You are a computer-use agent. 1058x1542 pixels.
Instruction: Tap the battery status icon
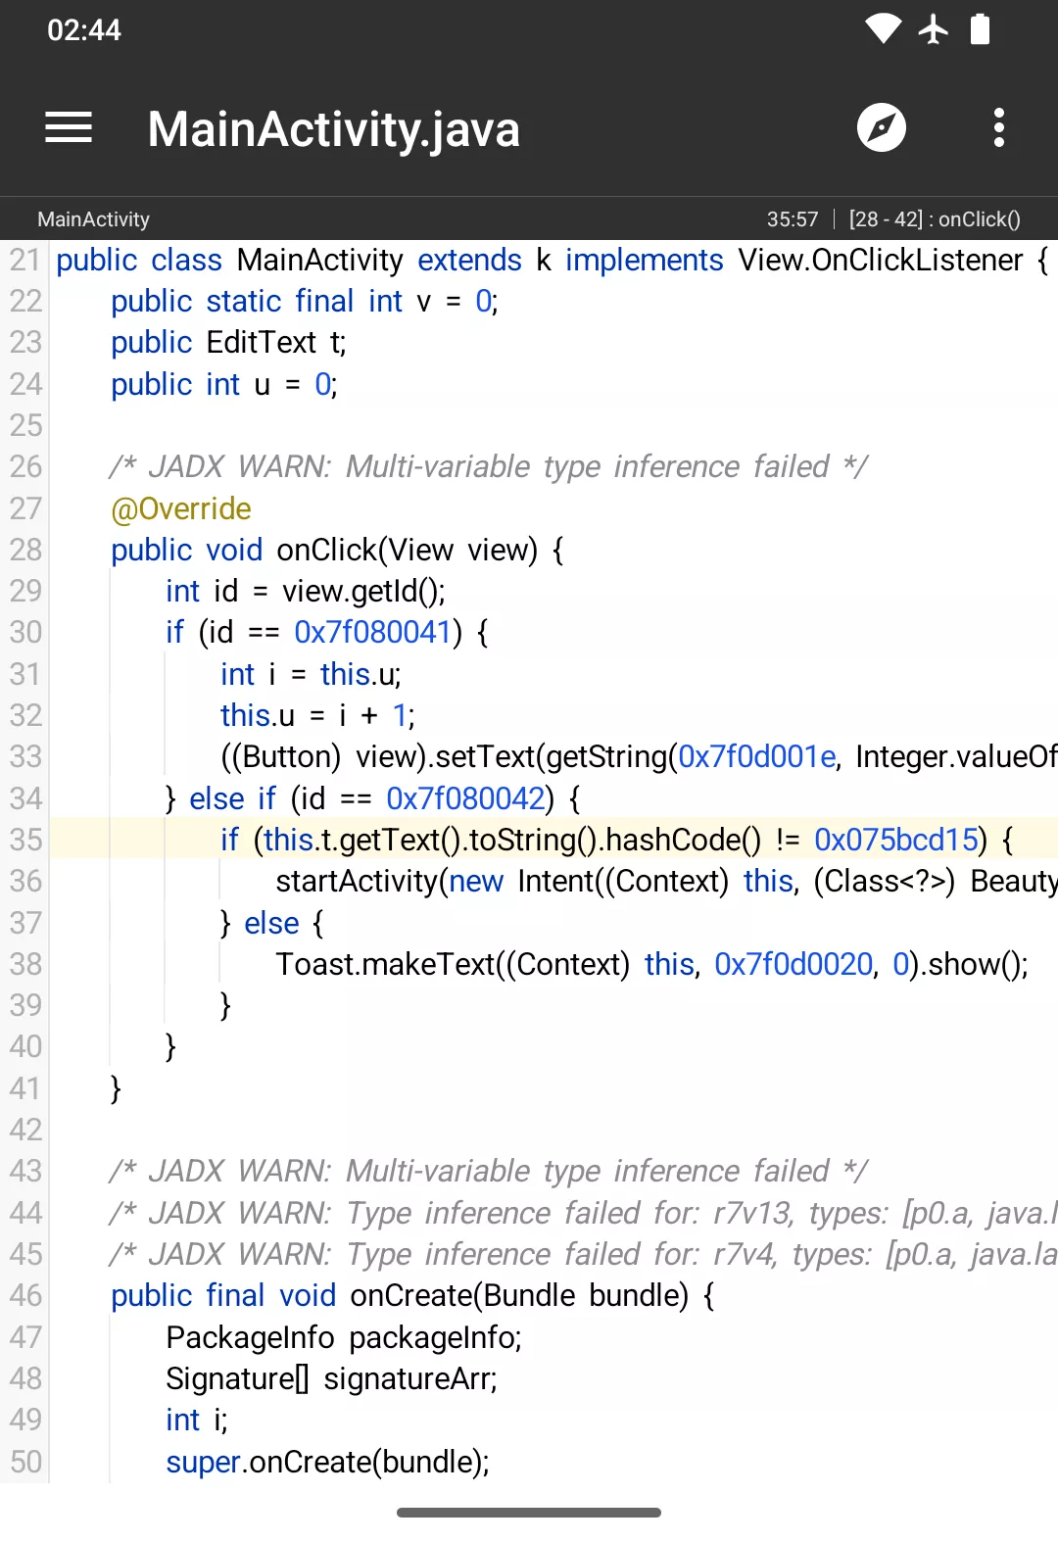pos(980,29)
